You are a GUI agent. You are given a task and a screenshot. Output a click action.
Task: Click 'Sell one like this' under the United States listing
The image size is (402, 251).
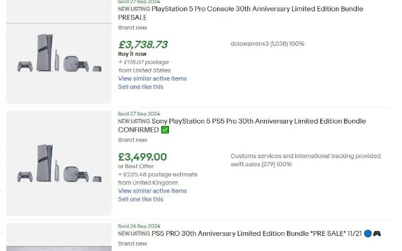pos(141,87)
